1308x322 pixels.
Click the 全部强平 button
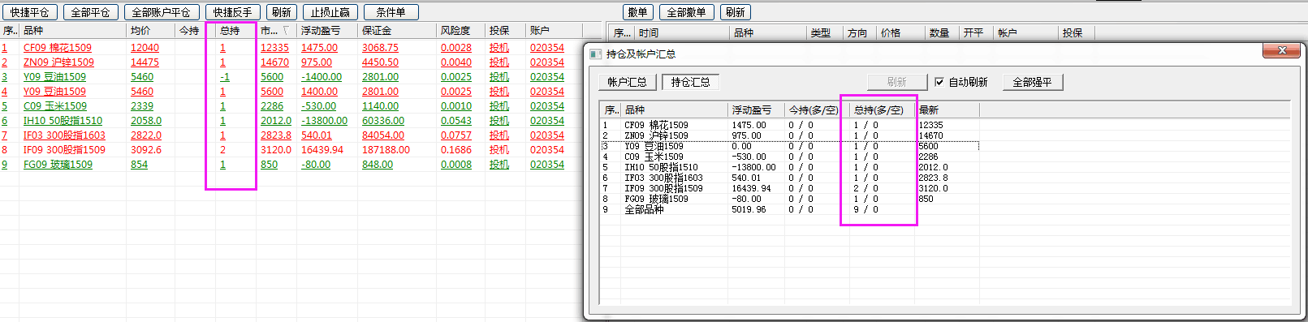[1032, 82]
